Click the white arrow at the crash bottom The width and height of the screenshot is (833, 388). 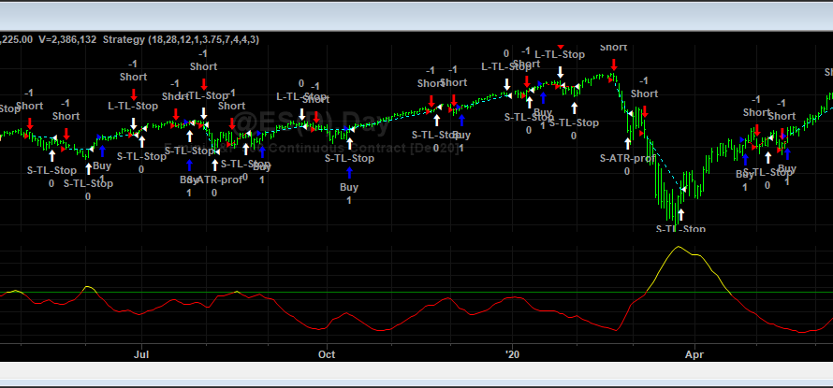pos(680,213)
